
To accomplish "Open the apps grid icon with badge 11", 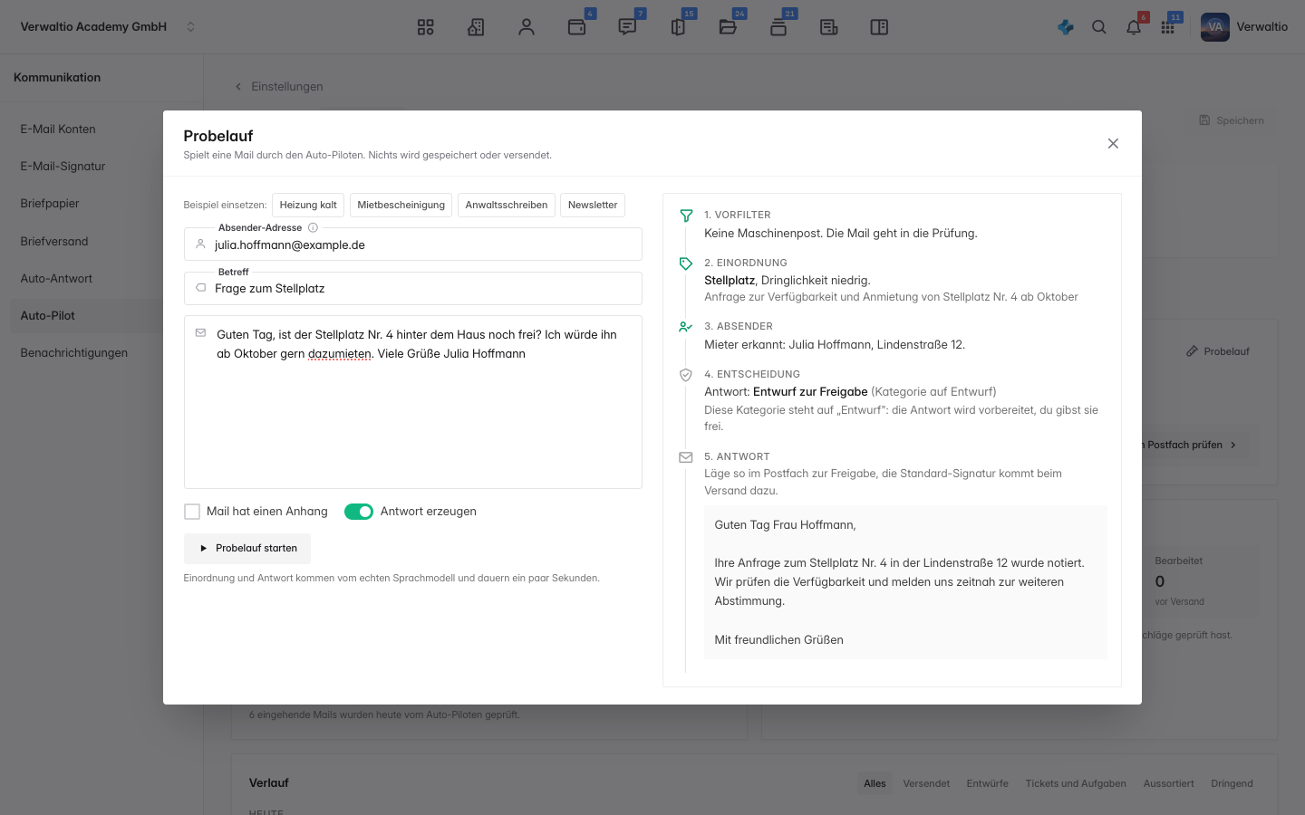I will coord(1168,27).
